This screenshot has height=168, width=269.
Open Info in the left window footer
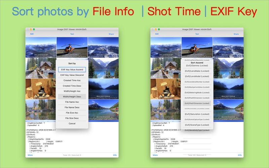[x=115, y=155]
